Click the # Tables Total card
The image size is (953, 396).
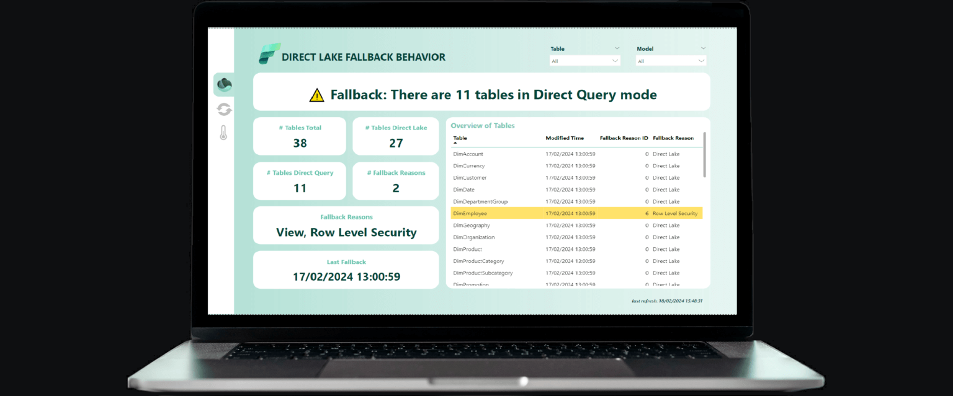[x=300, y=136]
